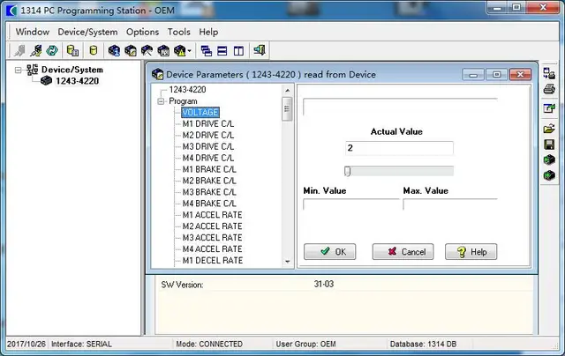This screenshot has height=356, width=565.
Task: Open the Window menu
Action: 33,32
